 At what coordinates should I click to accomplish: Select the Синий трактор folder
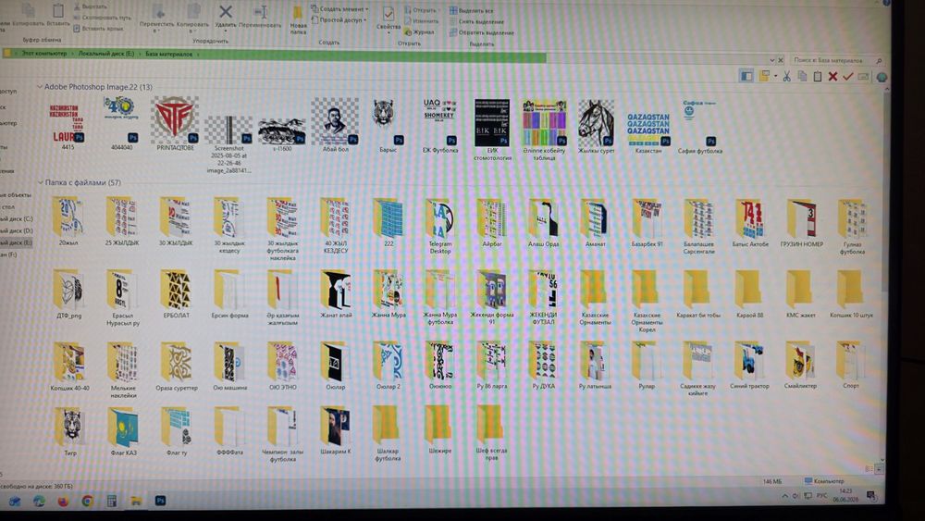pos(749,365)
